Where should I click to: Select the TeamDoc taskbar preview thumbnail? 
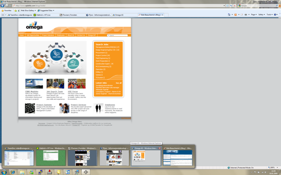19,157
